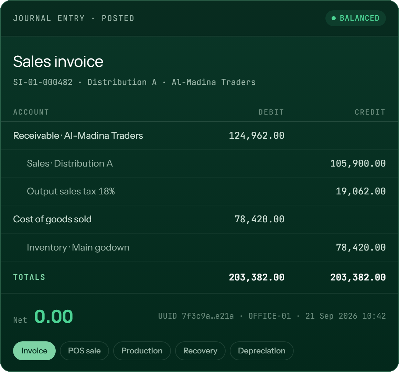Viewport: 399px width, 372px height.
Task: Click the ACCOUNT column header
Action: click(31, 112)
